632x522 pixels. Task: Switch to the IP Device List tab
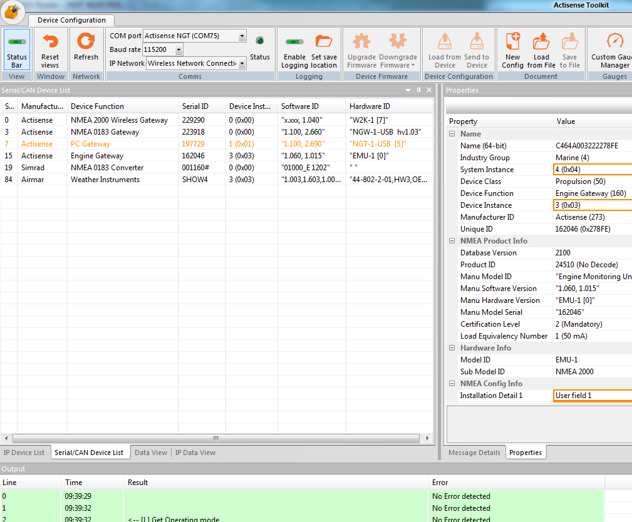click(x=24, y=453)
